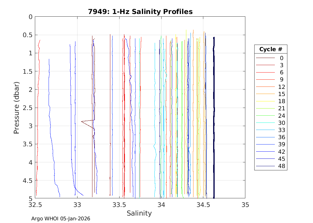Click the "Pressure (dbar)" y-axis label
This screenshot has width=313, height=223.
[x=17, y=107]
